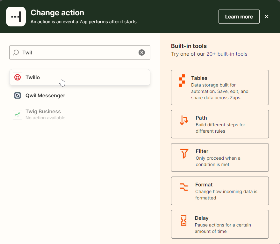Clear the search field with X icon
The height and width of the screenshot is (244, 280).
pyautogui.click(x=142, y=52)
